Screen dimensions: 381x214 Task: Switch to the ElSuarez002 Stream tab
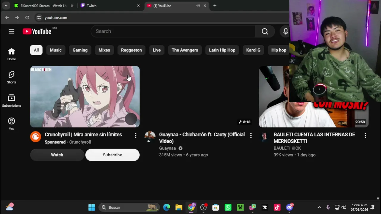[44, 6]
